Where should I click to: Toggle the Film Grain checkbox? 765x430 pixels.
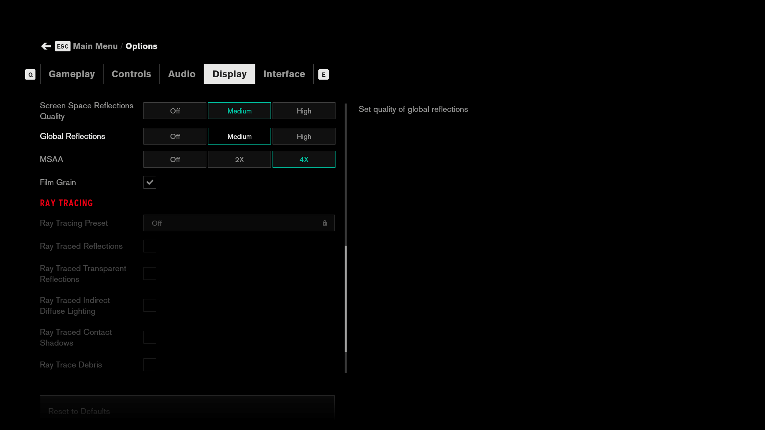click(x=150, y=182)
